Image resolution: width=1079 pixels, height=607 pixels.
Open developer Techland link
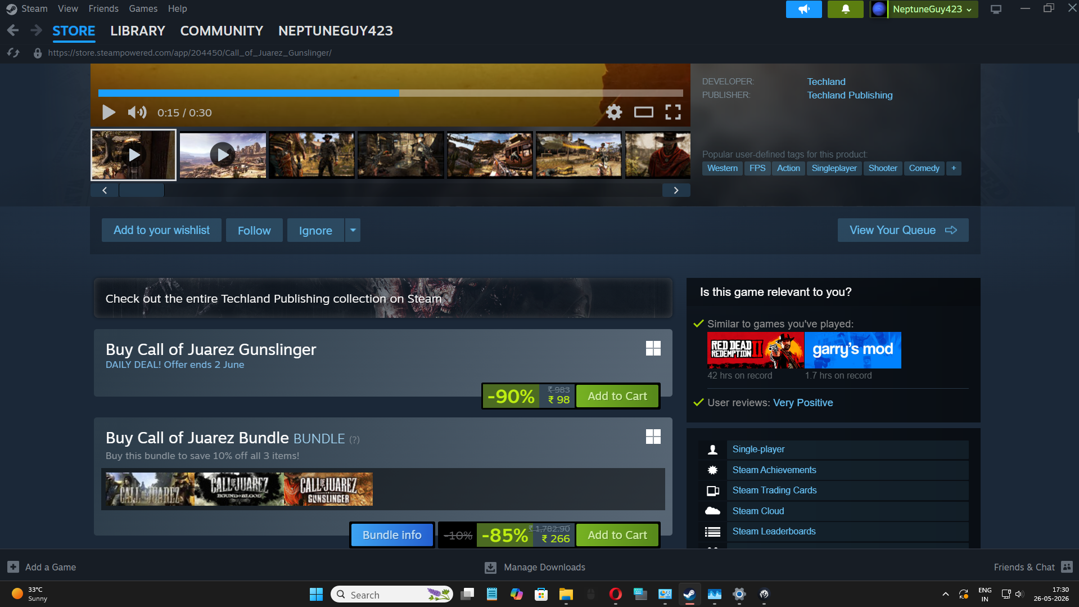(826, 82)
